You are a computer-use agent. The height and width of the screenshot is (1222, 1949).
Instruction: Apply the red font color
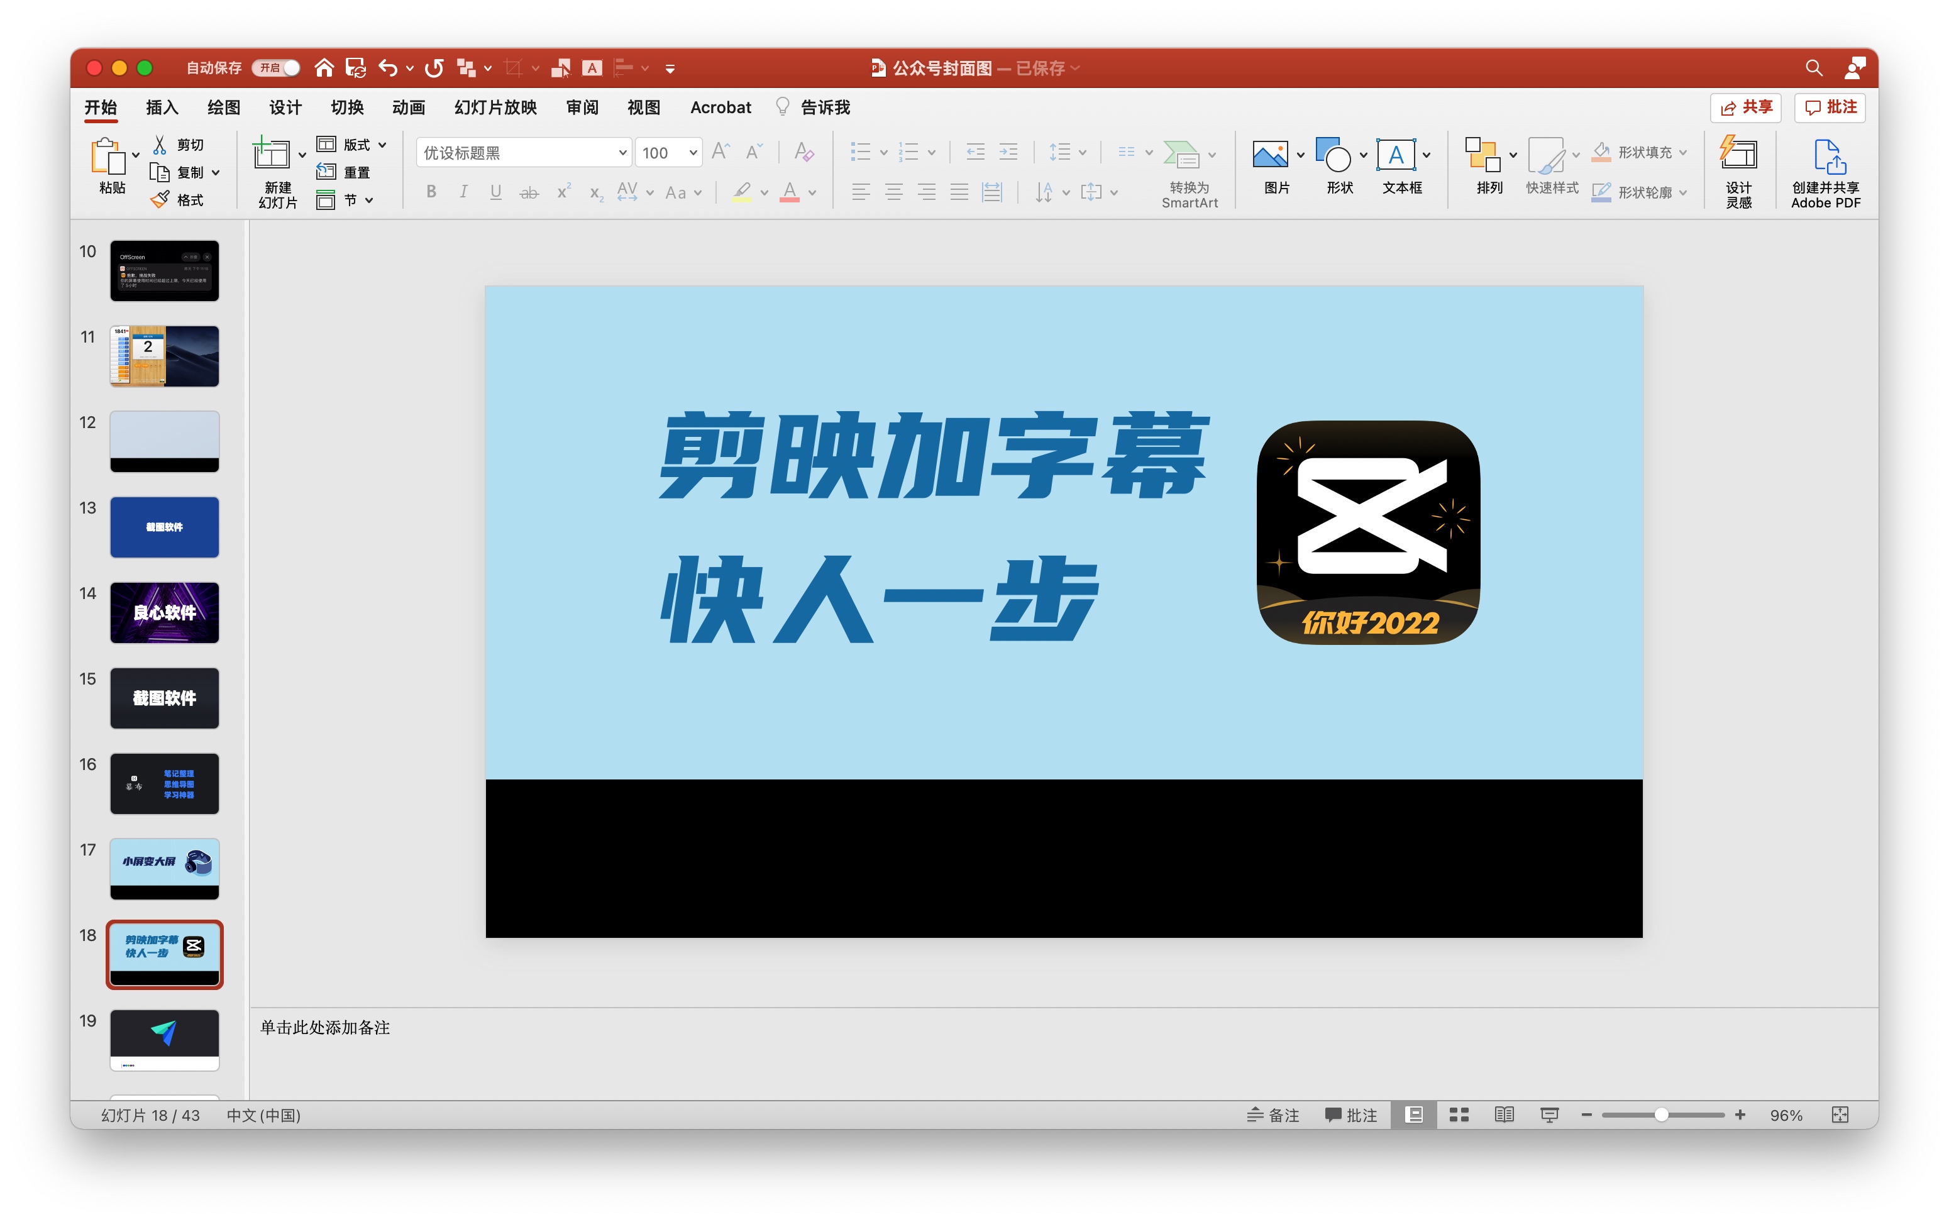pos(790,192)
